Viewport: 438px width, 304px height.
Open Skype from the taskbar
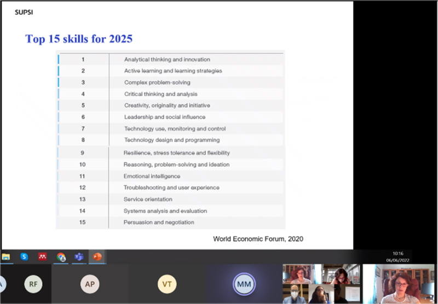point(24,256)
